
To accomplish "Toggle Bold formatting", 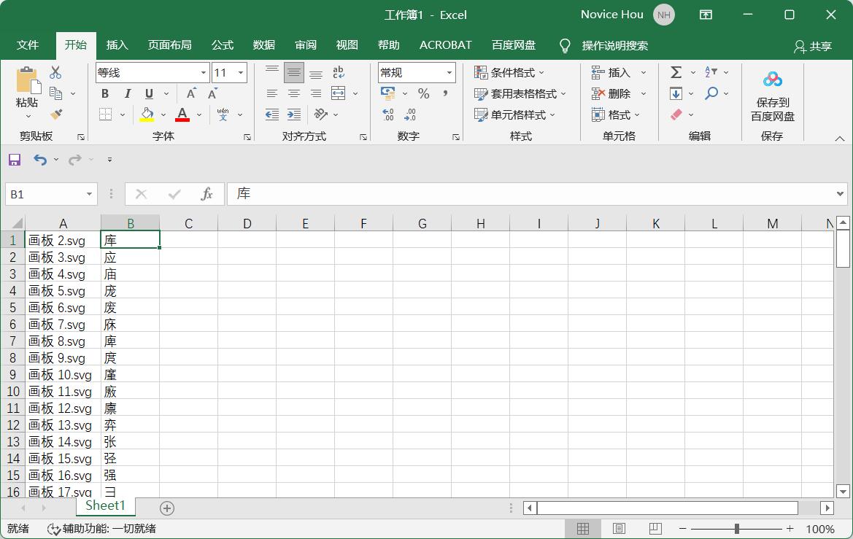I will (x=105, y=93).
